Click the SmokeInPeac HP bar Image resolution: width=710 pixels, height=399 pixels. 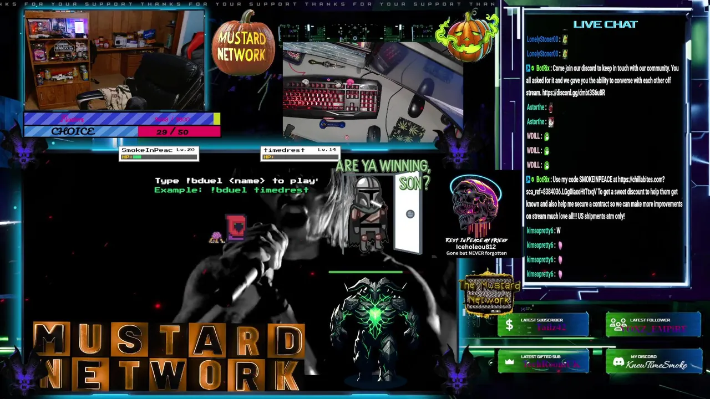(159, 157)
